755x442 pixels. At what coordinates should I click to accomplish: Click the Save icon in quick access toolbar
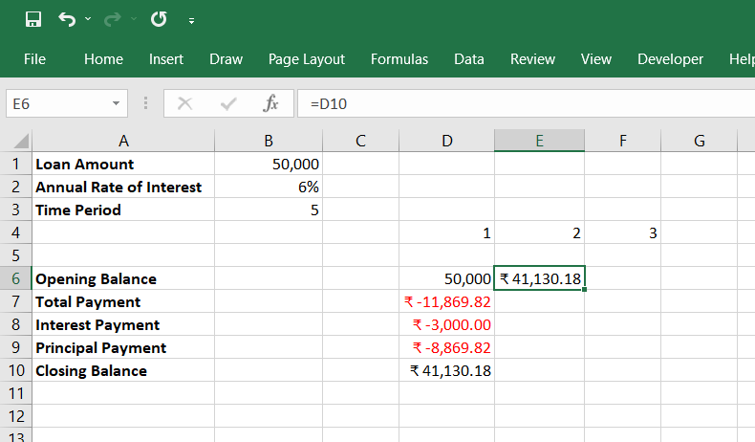click(32, 19)
